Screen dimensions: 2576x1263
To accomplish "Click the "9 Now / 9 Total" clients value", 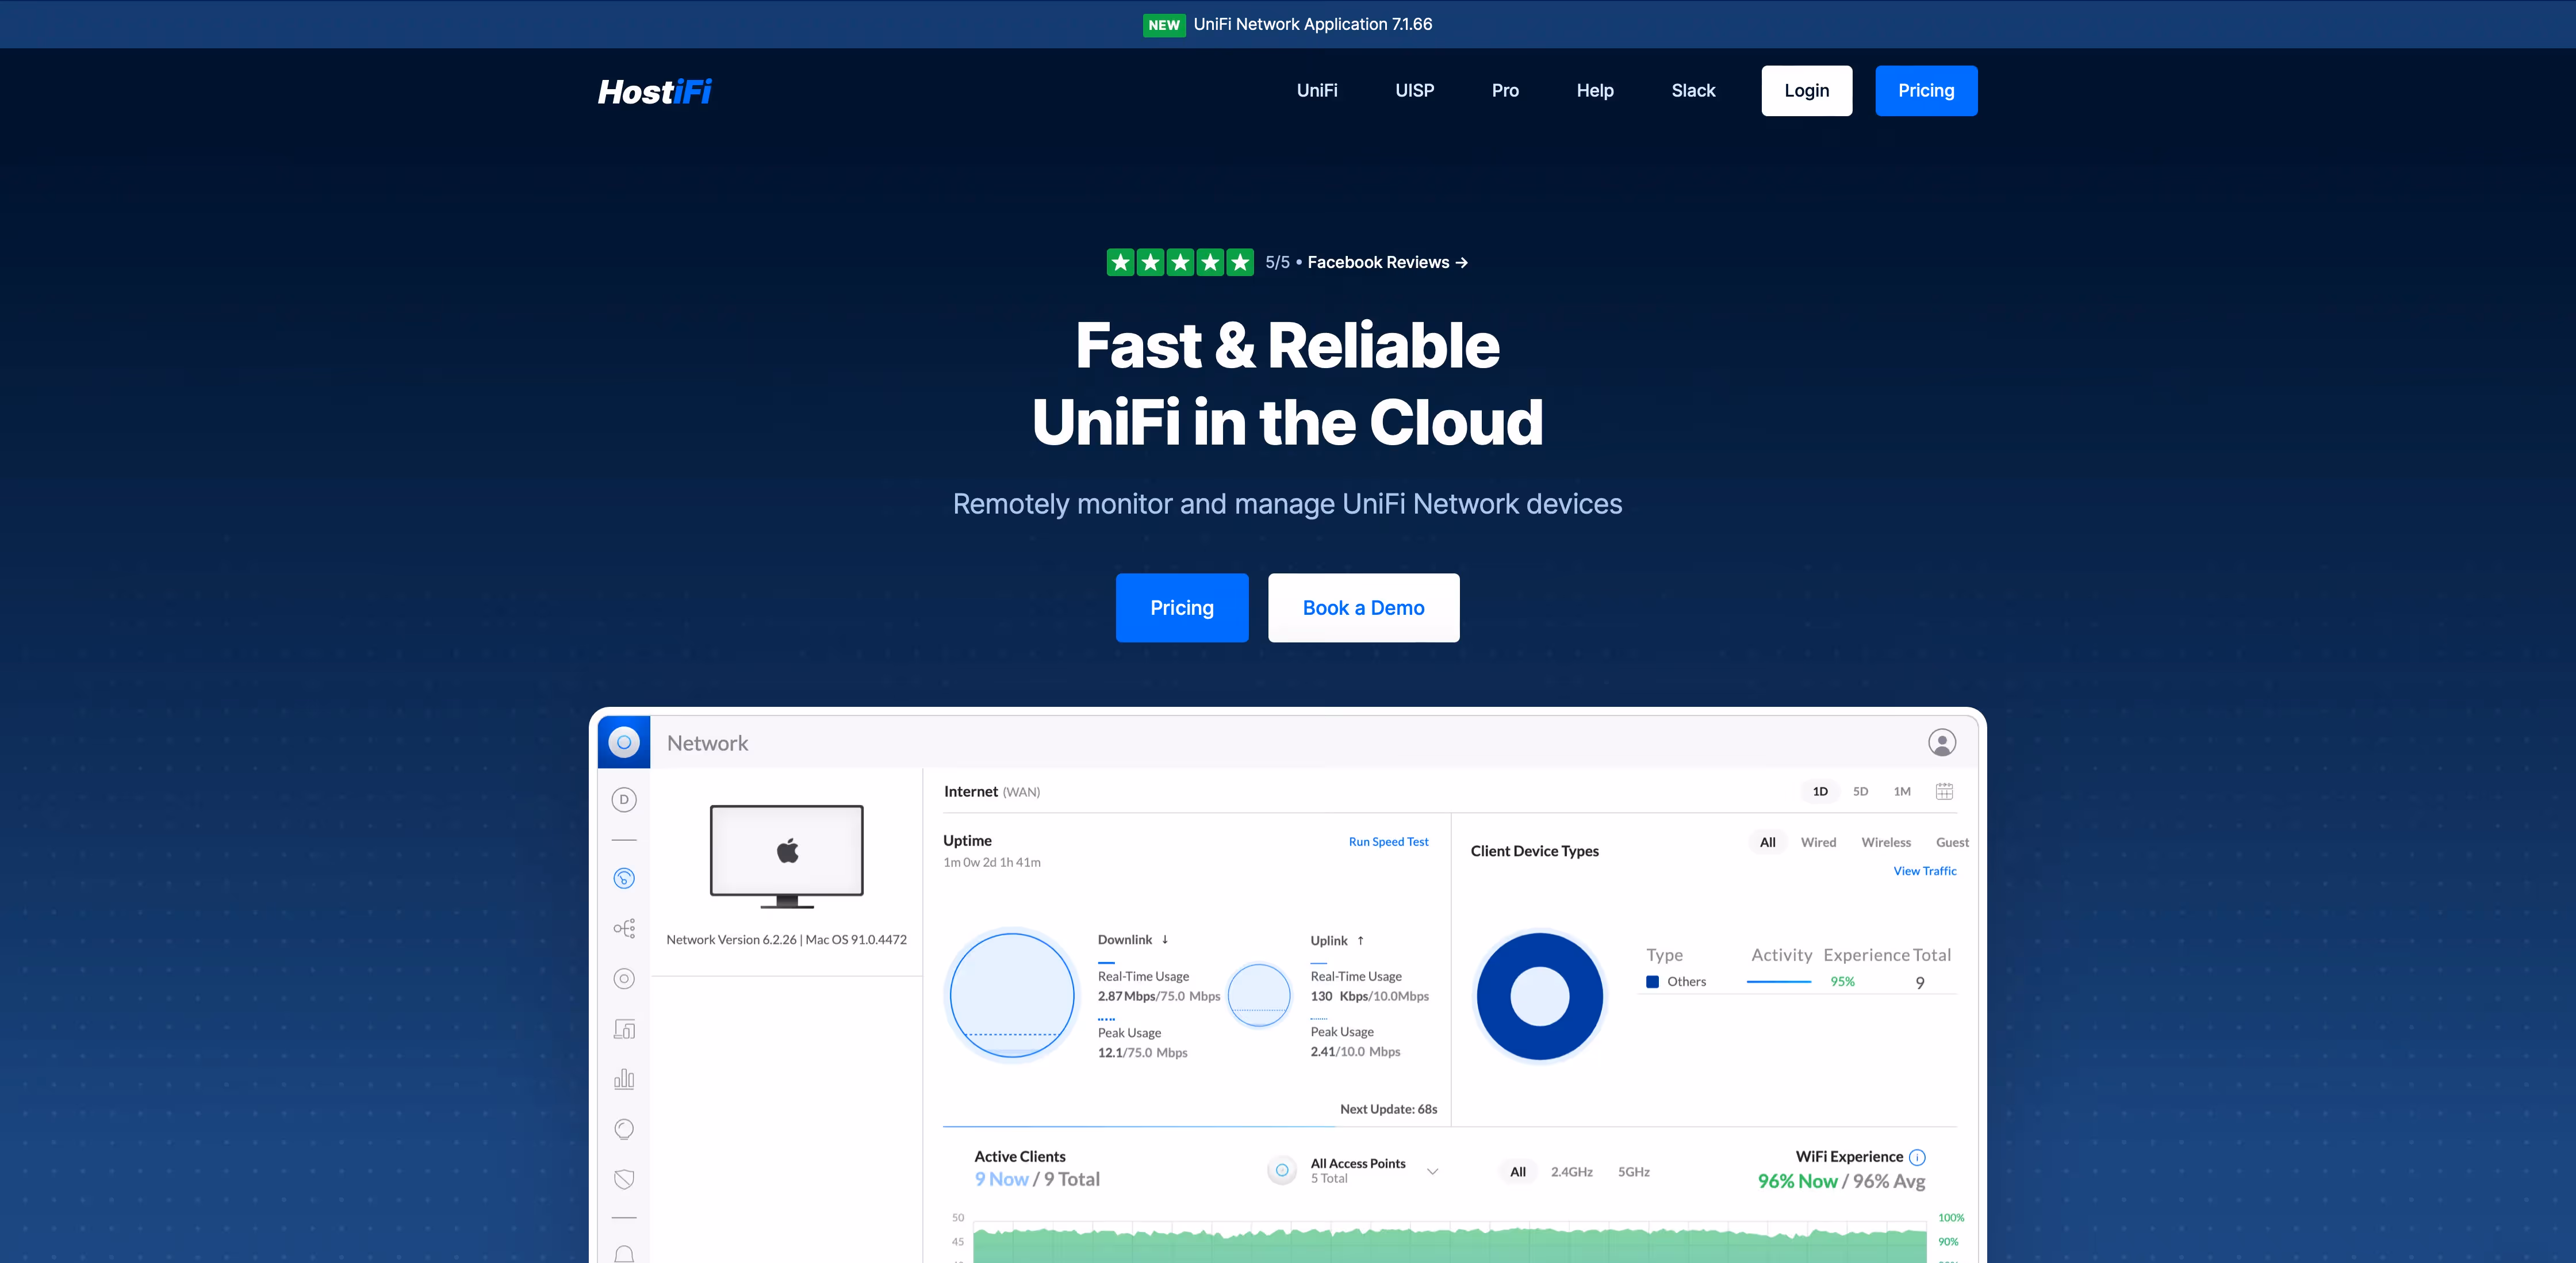I will coord(1037,1179).
